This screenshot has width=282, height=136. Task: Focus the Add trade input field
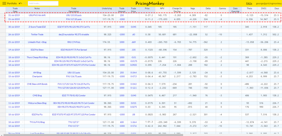click(x=43, y=3)
